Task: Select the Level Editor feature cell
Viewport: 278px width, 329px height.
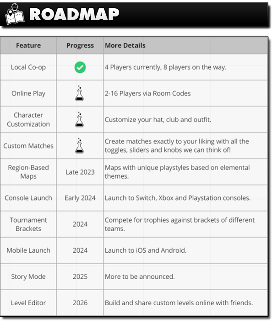Action: click(x=28, y=302)
